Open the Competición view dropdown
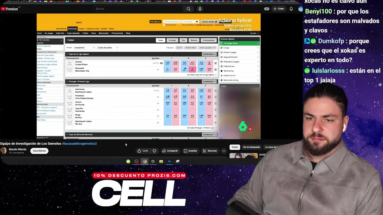383x215 pixels. pos(84,48)
